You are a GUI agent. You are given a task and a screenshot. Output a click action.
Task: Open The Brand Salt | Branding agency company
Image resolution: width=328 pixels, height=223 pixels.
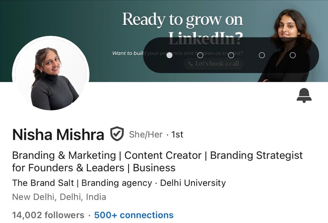pyautogui.click(x=82, y=183)
